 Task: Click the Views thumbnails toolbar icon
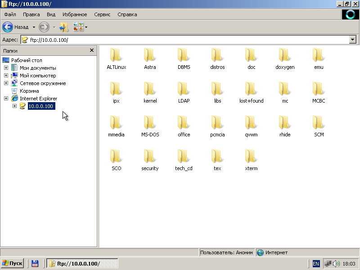click(78, 27)
